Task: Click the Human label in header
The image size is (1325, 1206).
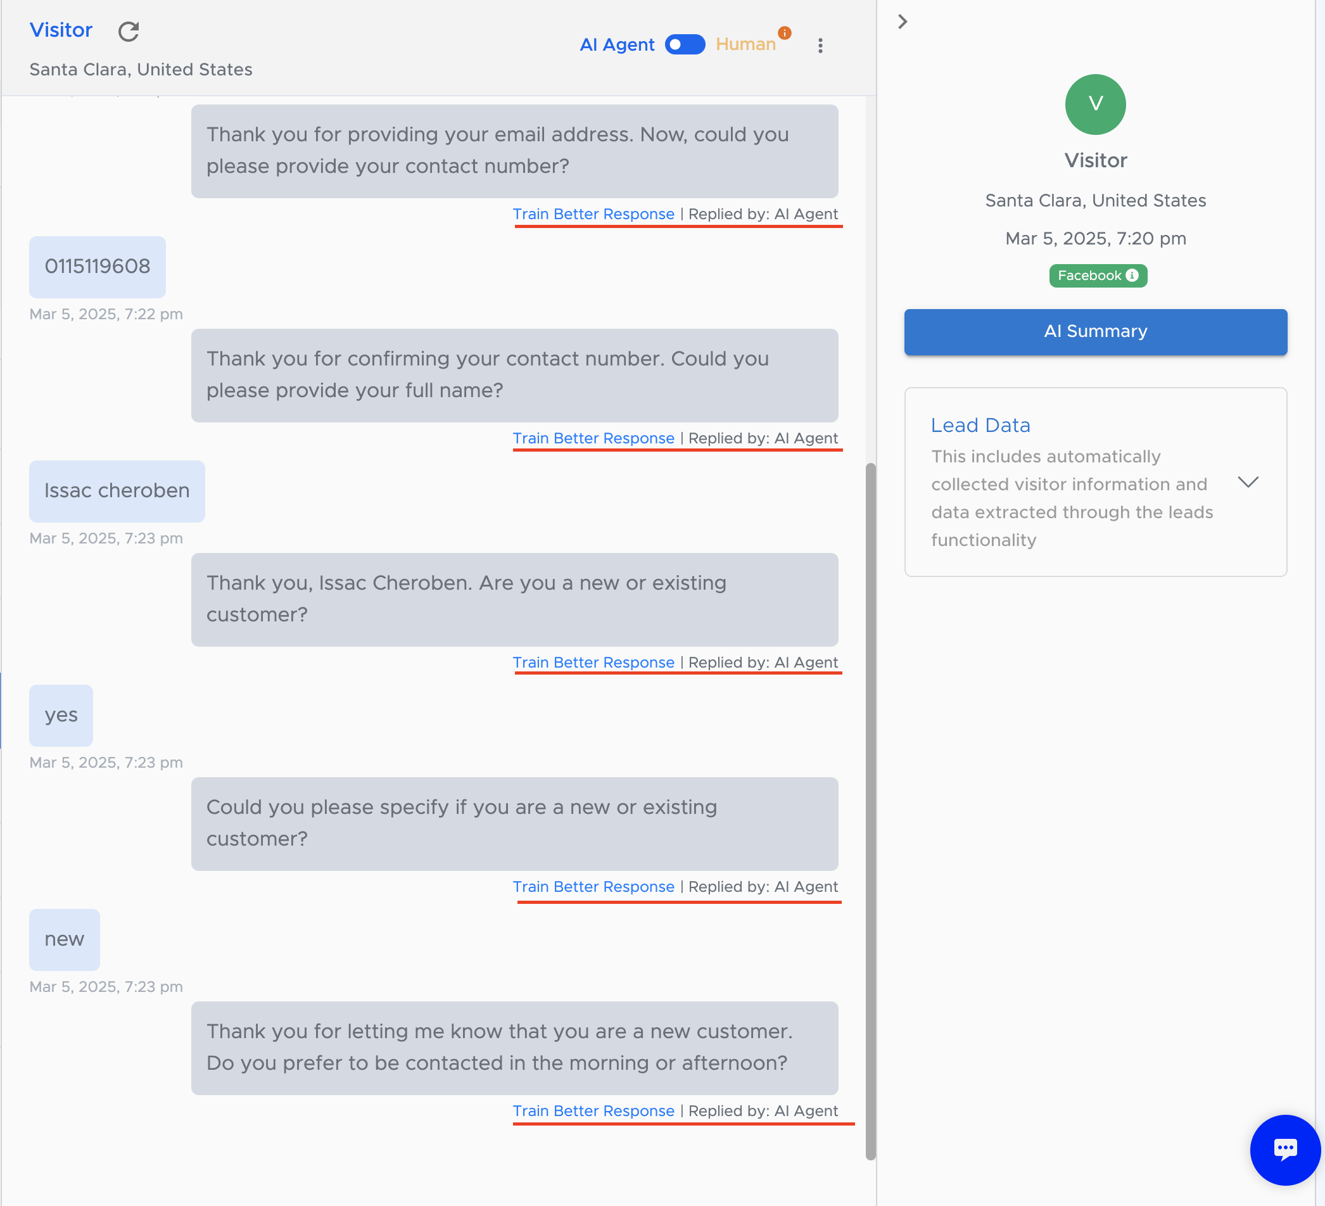Action: tap(745, 44)
